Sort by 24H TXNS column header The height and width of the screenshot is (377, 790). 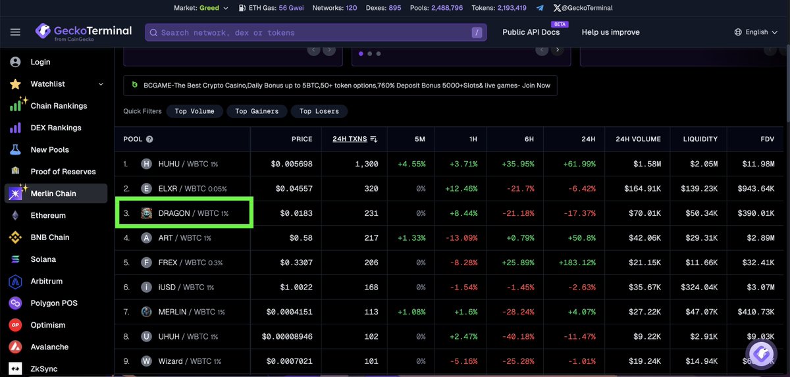pos(355,139)
